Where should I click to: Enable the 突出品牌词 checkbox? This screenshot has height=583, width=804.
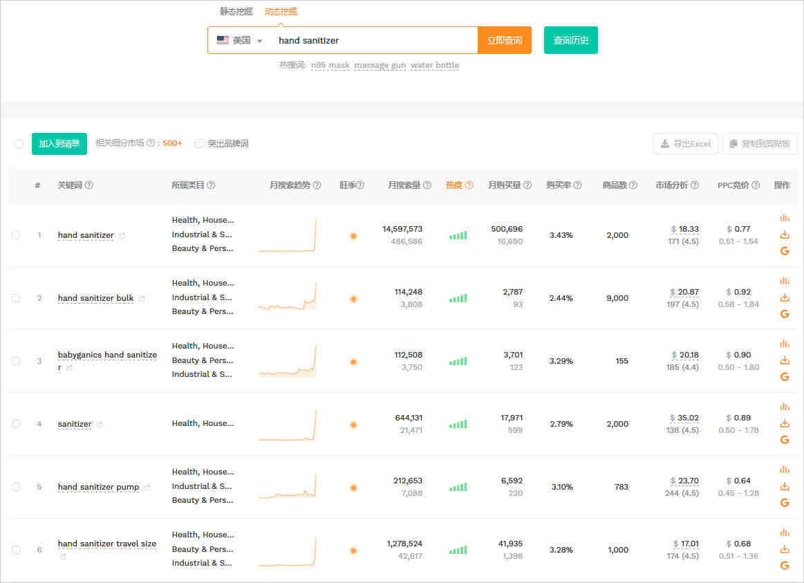click(x=199, y=144)
